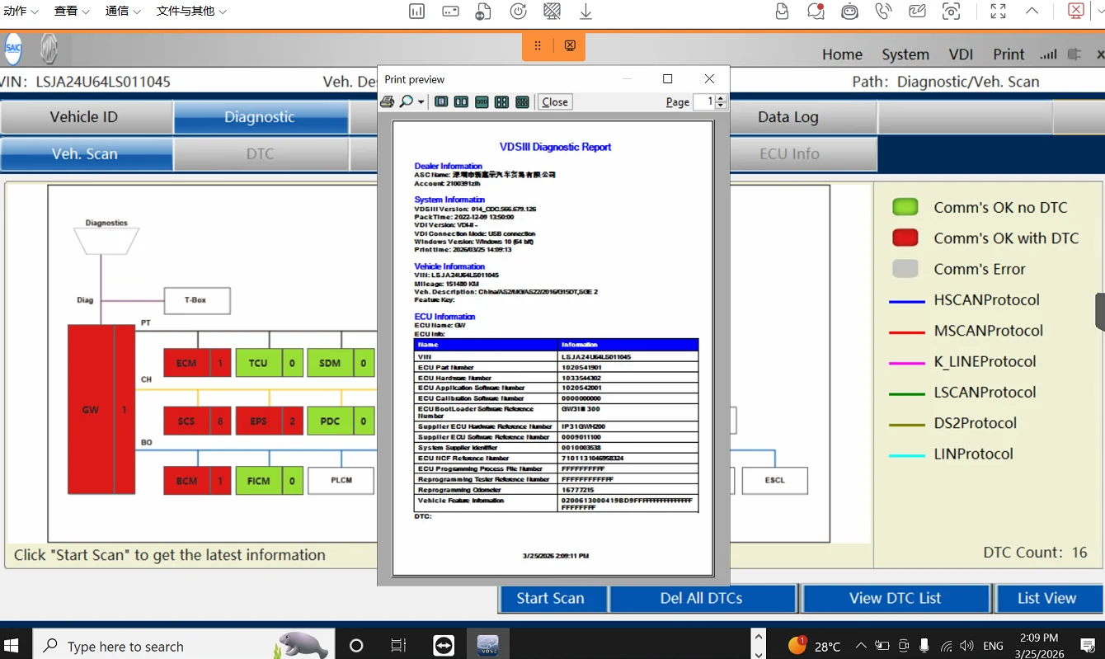Click the download arrow icon in top toolbar
Screen dimensions: 1105x659
pyautogui.click(x=585, y=12)
